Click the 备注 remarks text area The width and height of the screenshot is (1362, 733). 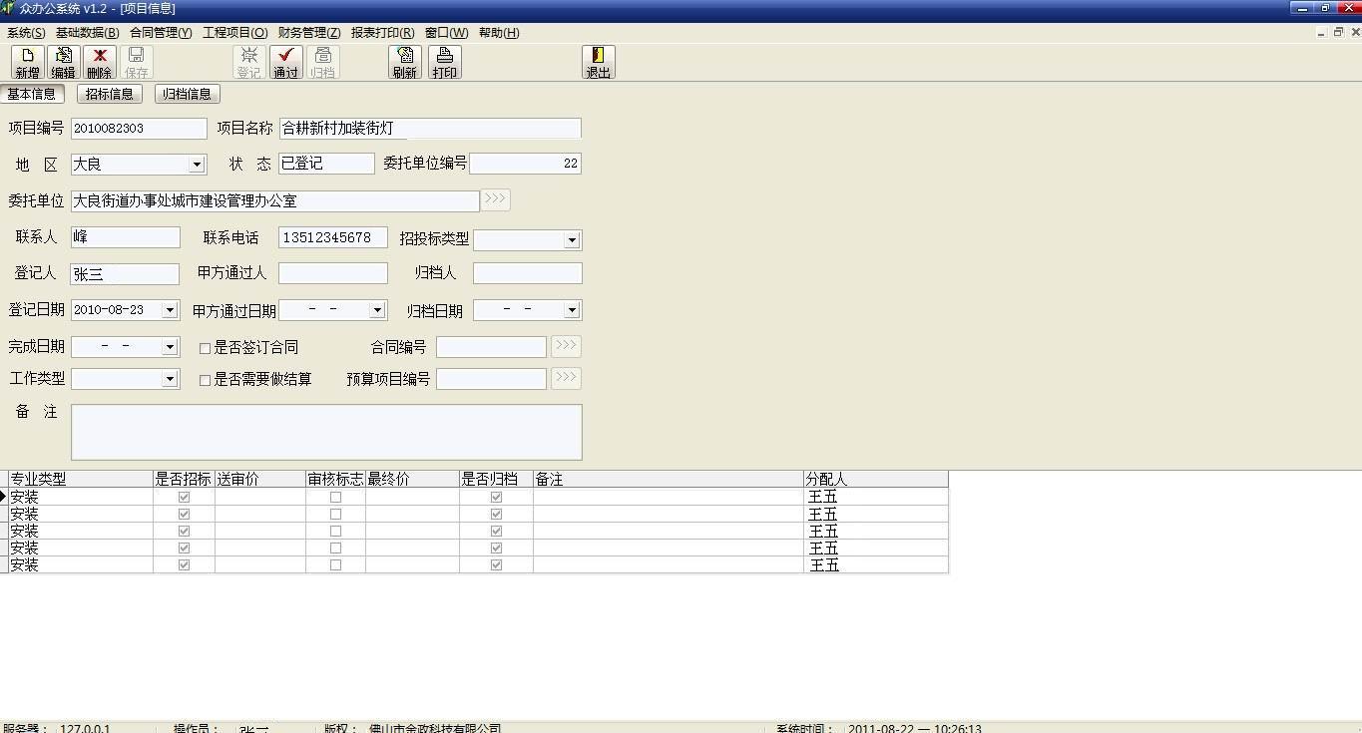coord(326,432)
